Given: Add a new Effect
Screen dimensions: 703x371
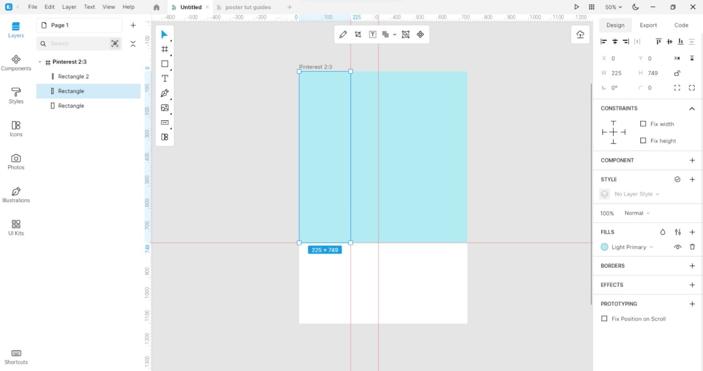Looking at the screenshot, I should pos(692,285).
